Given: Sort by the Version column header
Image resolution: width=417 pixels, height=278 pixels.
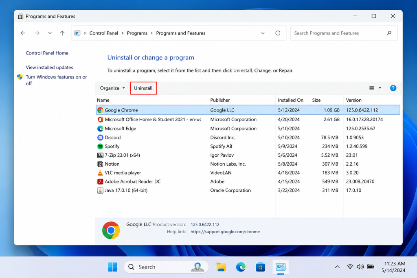Looking at the screenshot, I should [x=353, y=100].
